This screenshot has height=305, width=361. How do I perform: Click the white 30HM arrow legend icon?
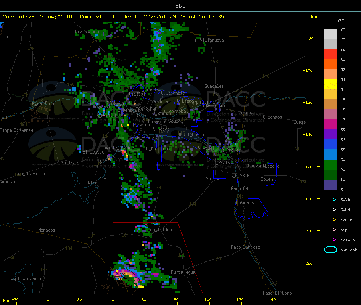point(331,210)
